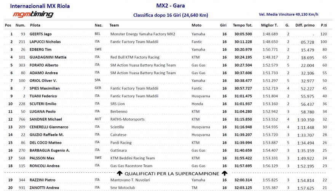The width and height of the screenshot is (335, 191).
Task: Click team 'Monster Energy Yamaha Factory MX2'
Action: (x=143, y=34)
